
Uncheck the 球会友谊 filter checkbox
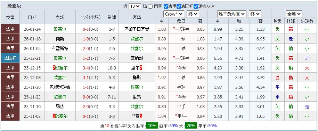point(196,7)
